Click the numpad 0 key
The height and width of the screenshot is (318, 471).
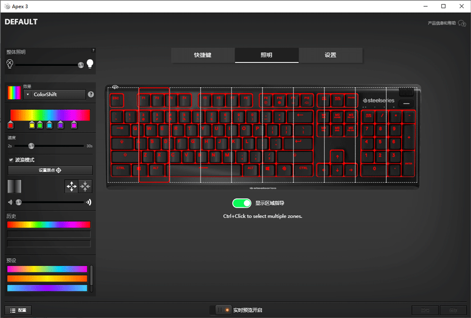coord(375,170)
